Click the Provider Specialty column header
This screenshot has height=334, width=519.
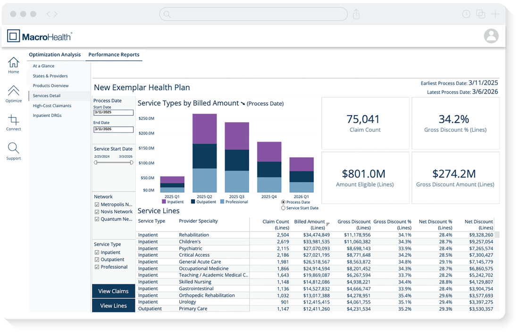click(198, 221)
